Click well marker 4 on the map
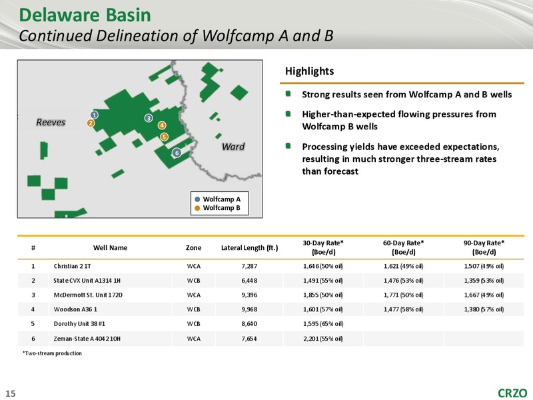 tap(162, 125)
